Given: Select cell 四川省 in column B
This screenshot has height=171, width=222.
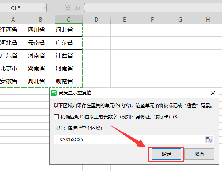Looking at the screenshot, I should (x=41, y=30).
